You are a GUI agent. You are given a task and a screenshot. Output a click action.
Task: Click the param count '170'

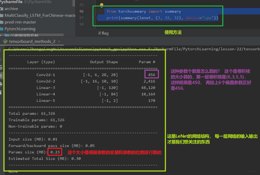[x=152, y=101]
